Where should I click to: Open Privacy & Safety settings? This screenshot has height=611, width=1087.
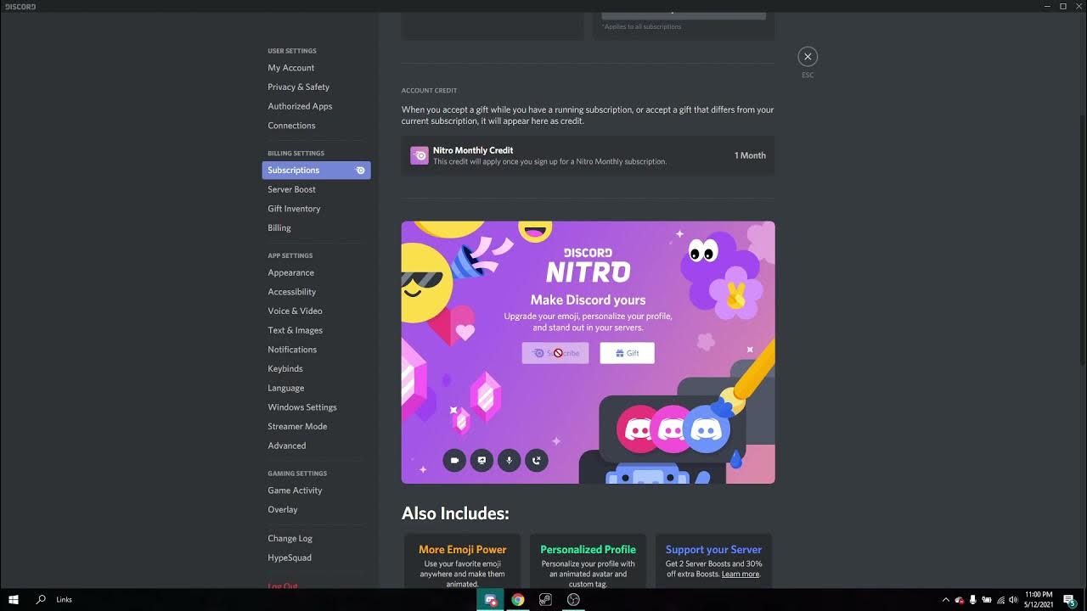click(x=299, y=87)
